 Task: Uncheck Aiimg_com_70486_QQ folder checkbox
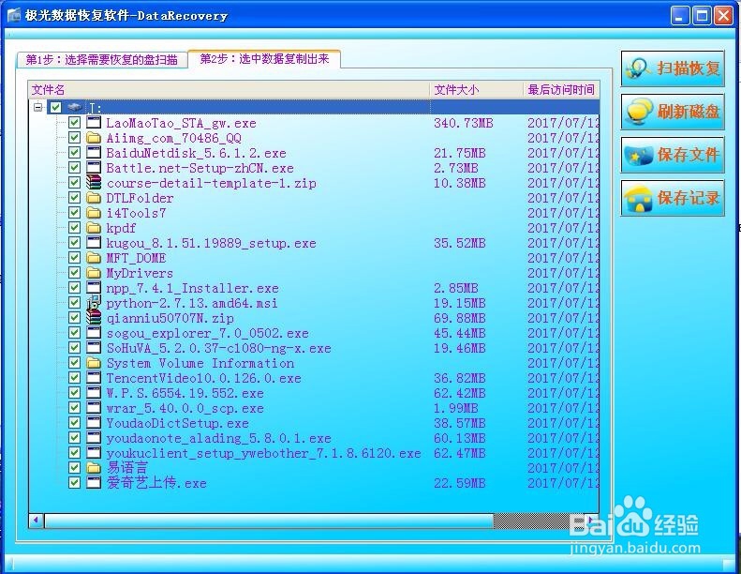74,138
